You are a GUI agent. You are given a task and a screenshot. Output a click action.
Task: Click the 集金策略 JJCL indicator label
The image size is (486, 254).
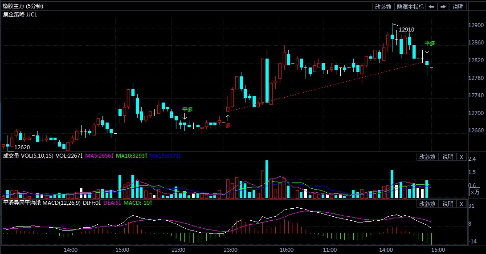20,14
